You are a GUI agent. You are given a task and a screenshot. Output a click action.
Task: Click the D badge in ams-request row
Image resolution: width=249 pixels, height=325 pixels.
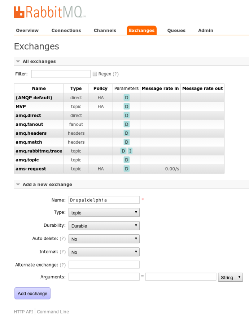(126, 169)
